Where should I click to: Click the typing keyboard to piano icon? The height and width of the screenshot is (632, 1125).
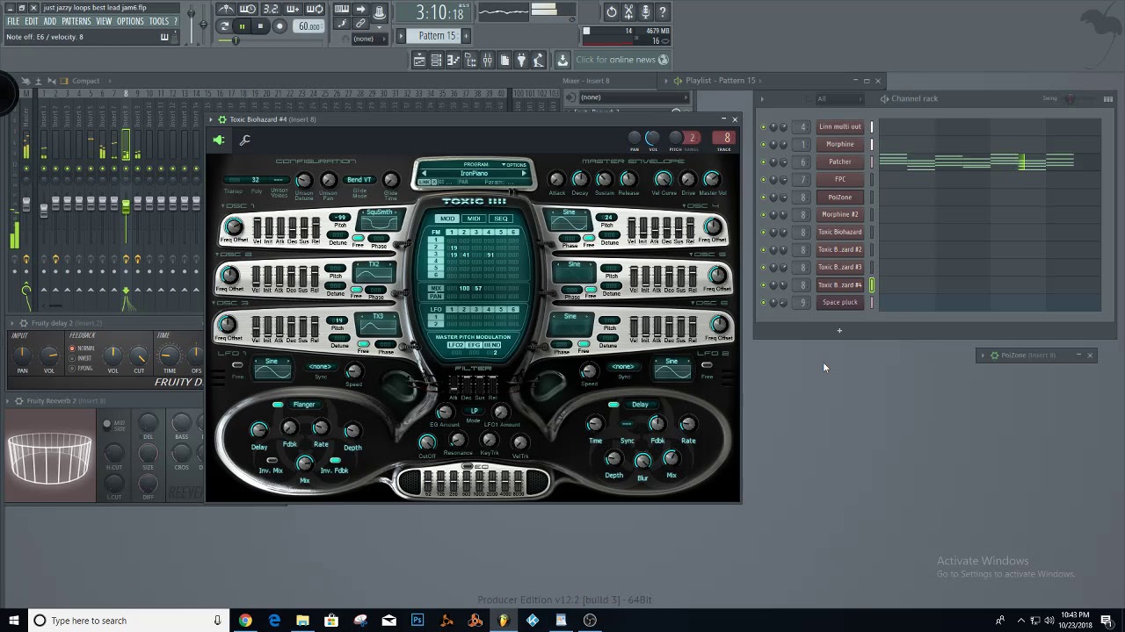click(x=341, y=10)
